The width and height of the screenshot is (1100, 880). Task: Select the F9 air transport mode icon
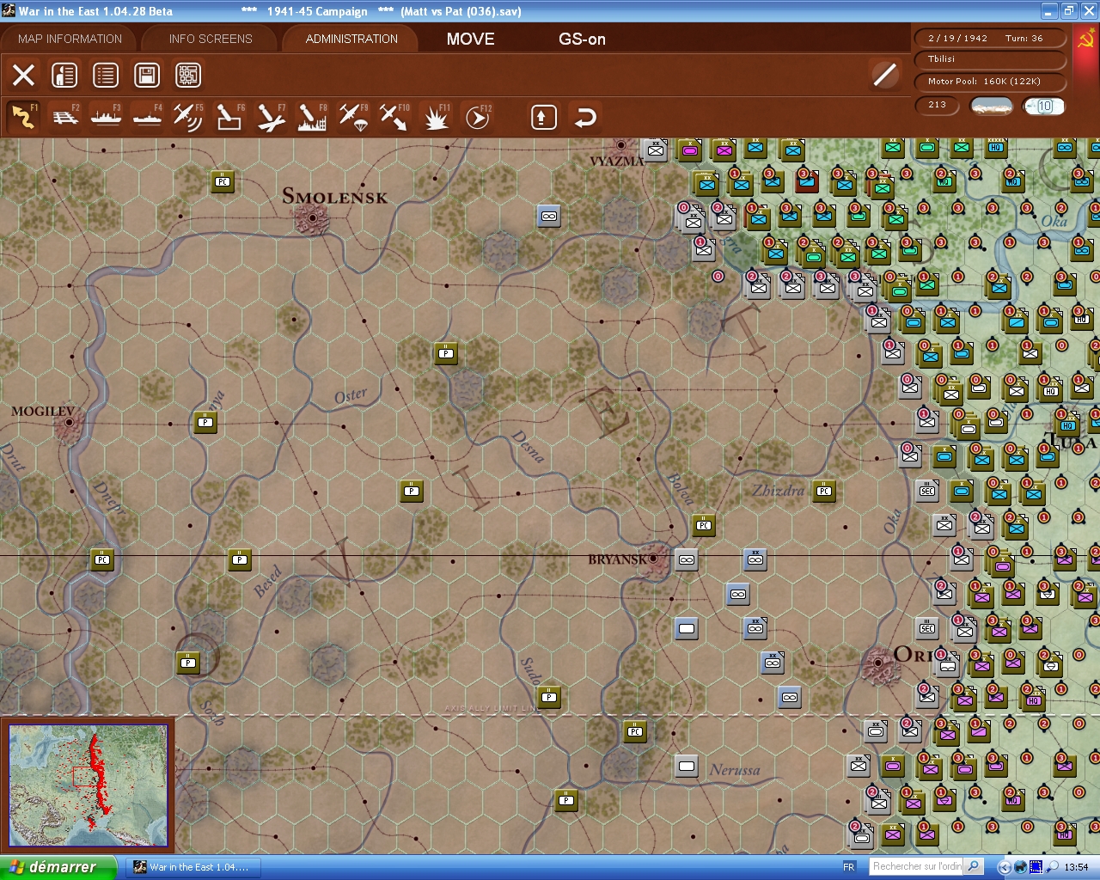pos(353,117)
